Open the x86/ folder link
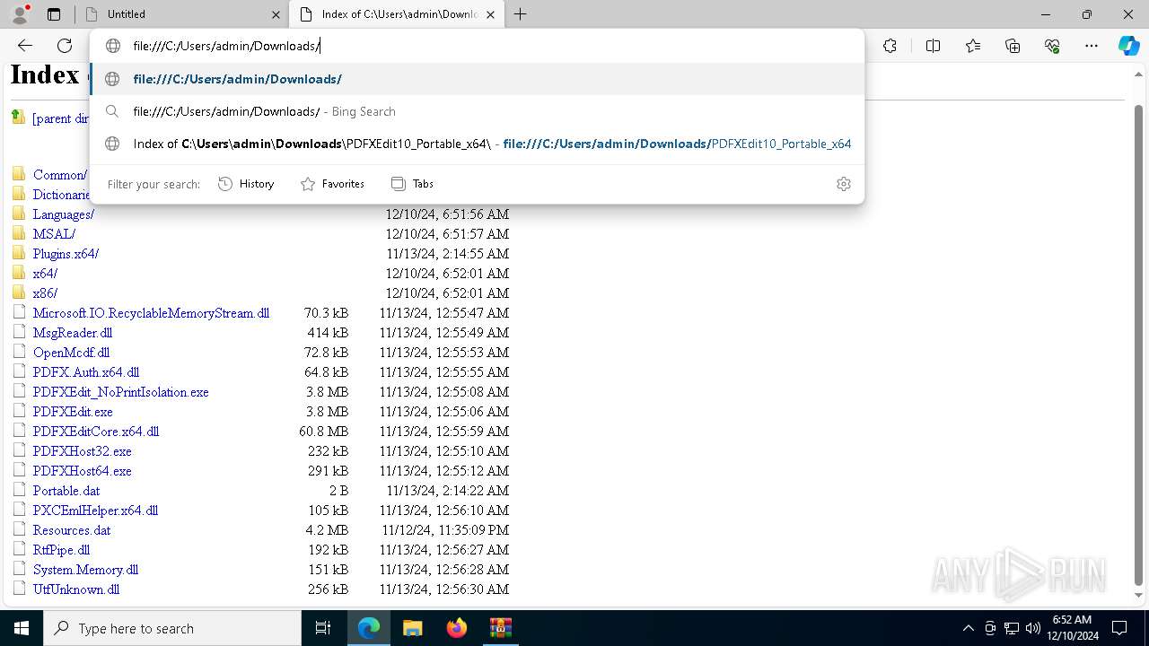The width and height of the screenshot is (1149, 646). click(x=45, y=293)
